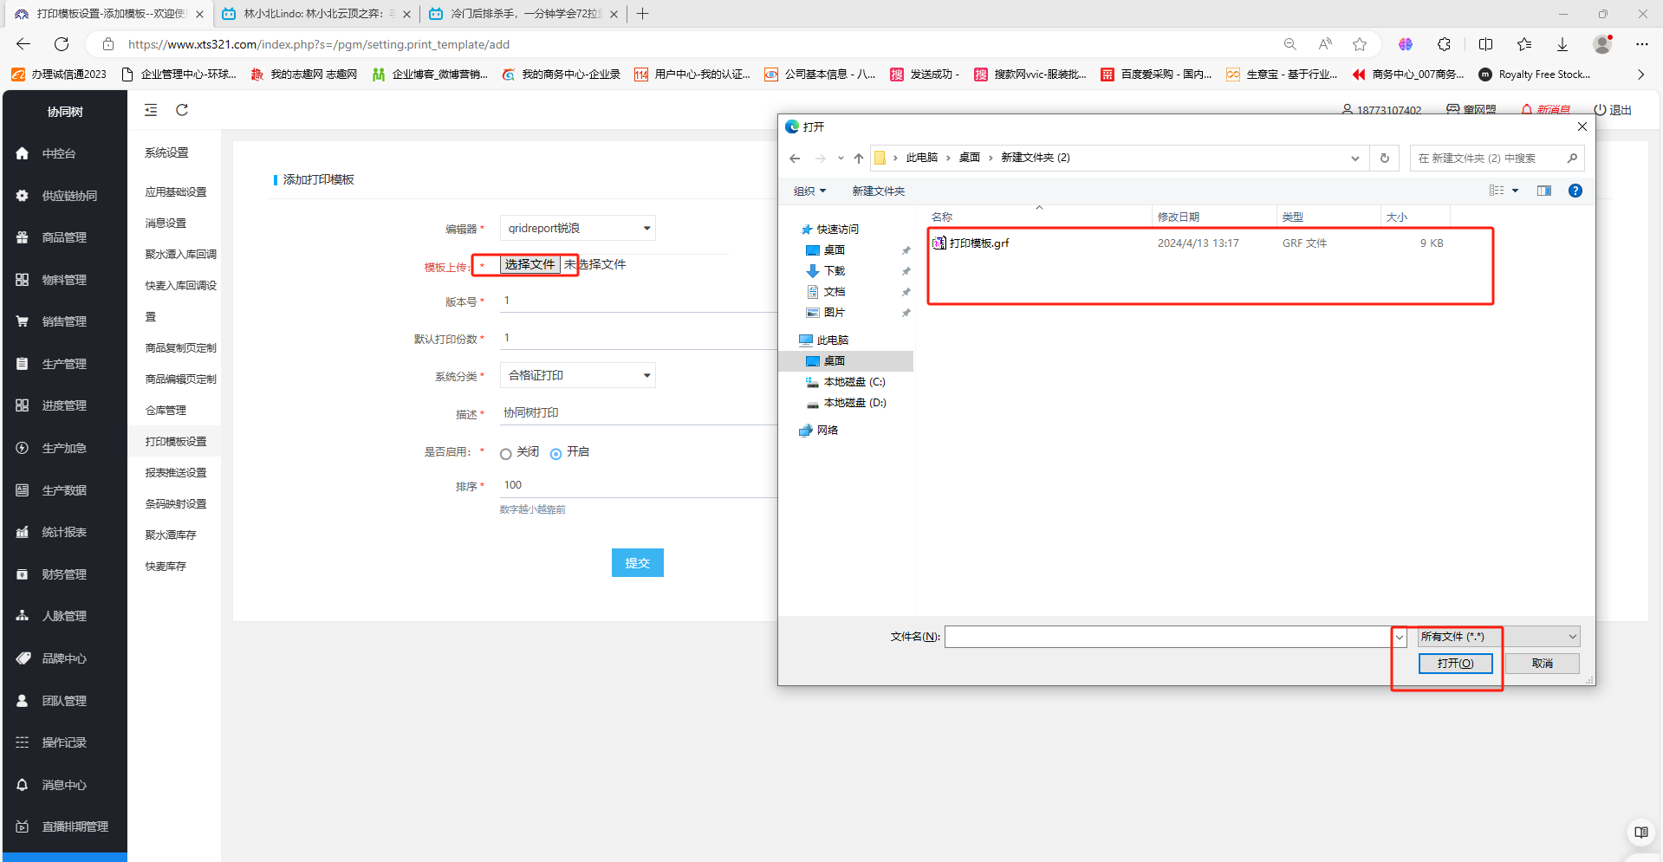The width and height of the screenshot is (1663, 862).
Task: Open recent locations dropdown arrow in dialog
Action: (841, 158)
